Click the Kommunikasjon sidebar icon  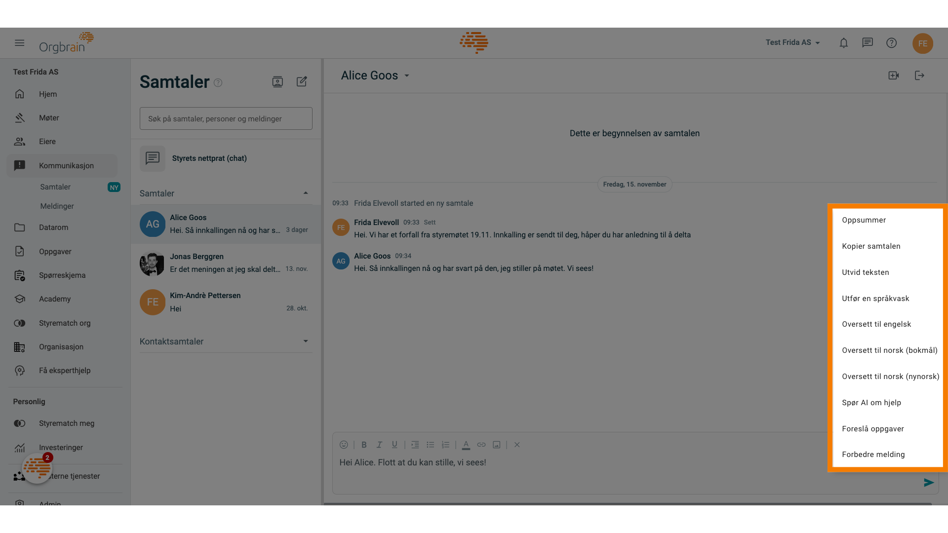(x=19, y=165)
